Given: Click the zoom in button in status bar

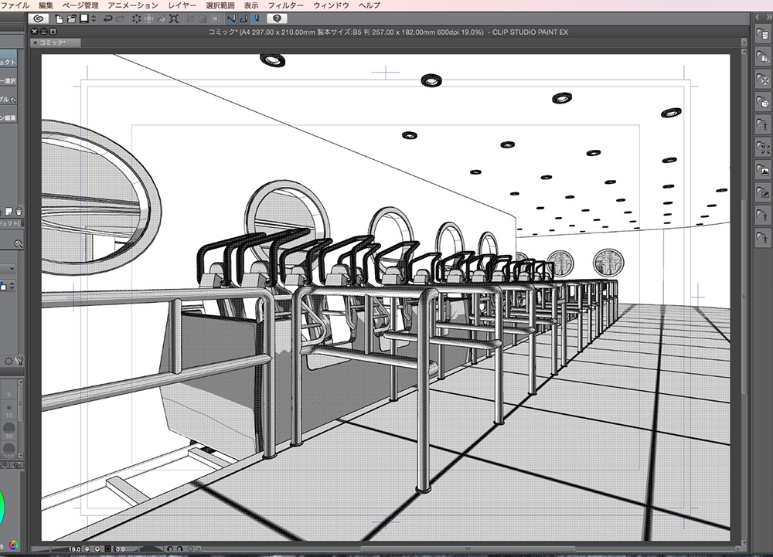Looking at the screenshot, I should pos(97,549).
